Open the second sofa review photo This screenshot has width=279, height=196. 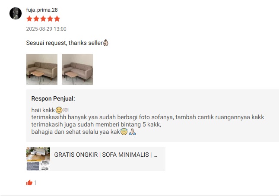77,70
